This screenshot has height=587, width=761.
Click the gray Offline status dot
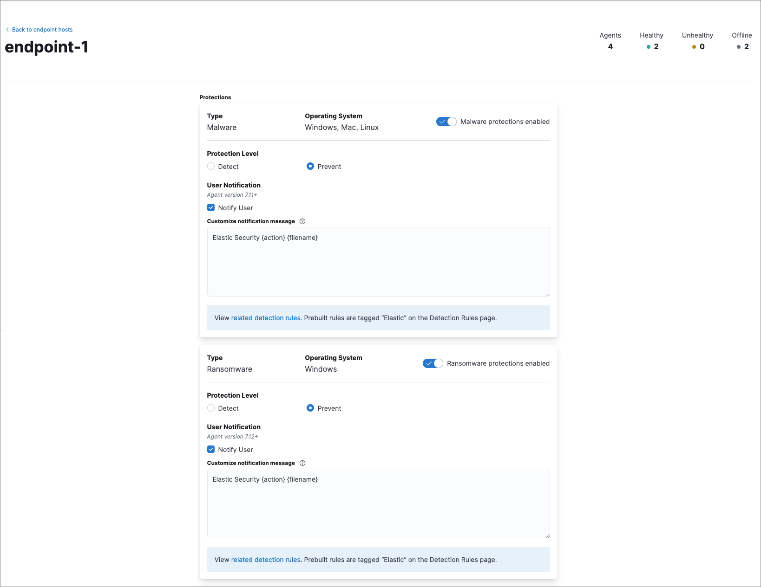[738, 47]
